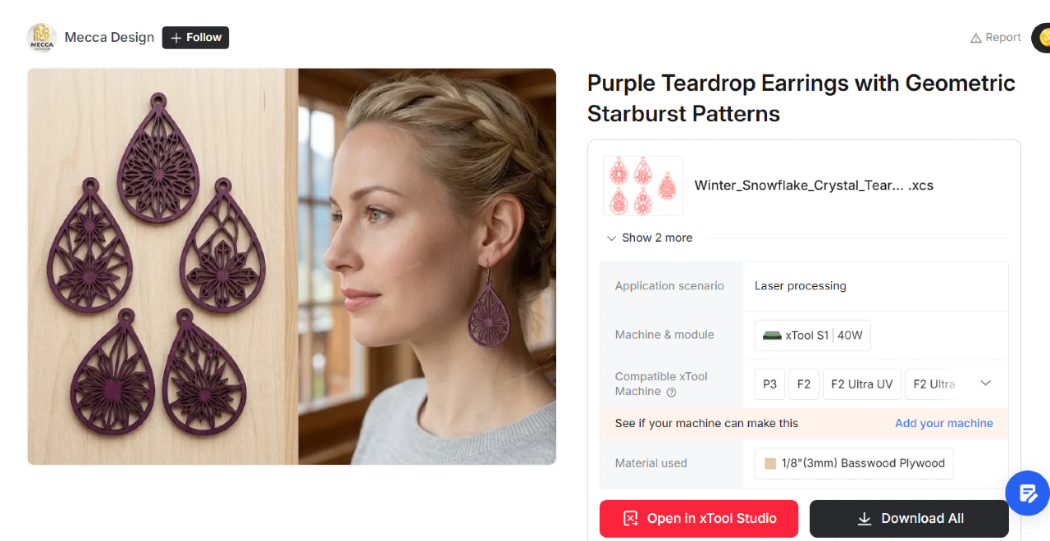Screen dimensions: 1050x541
Task: Click the help icon beside Compatible xTool Machine
Action: (x=671, y=392)
